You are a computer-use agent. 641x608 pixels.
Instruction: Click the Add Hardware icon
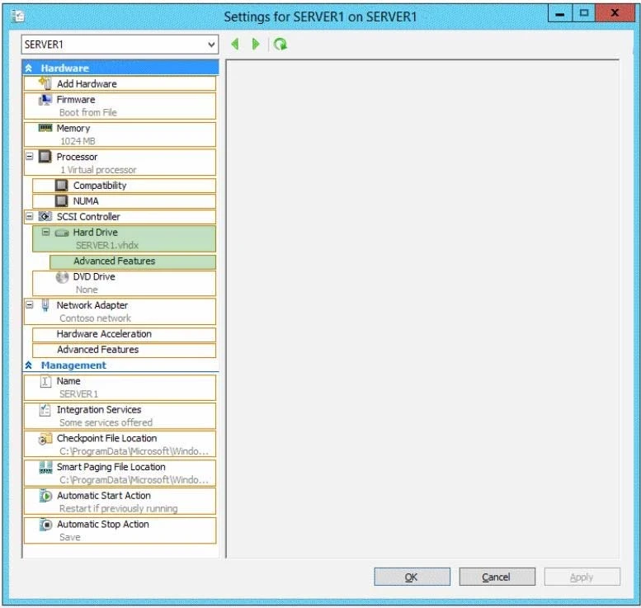point(45,83)
